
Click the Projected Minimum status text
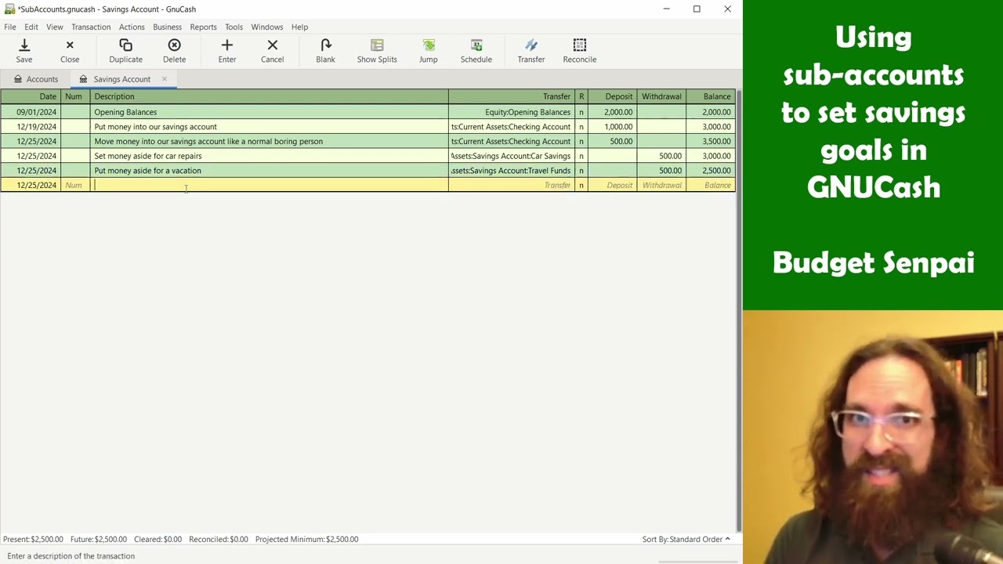[306, 539]
